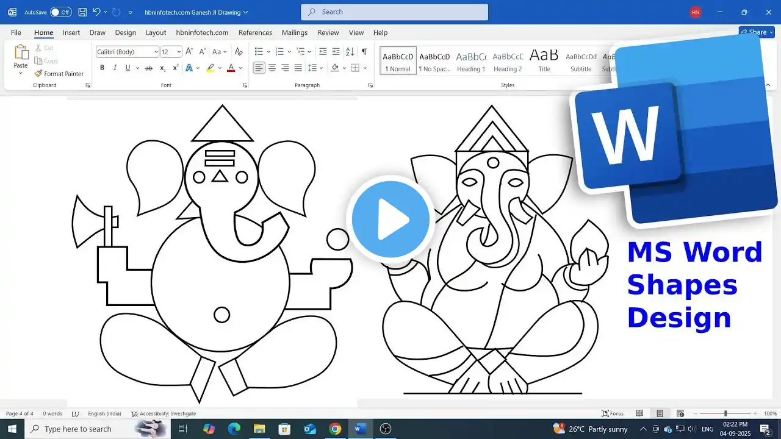Select the Strikethrough icon
This screenshot has height=439, width=781.
tap(148, 68)
